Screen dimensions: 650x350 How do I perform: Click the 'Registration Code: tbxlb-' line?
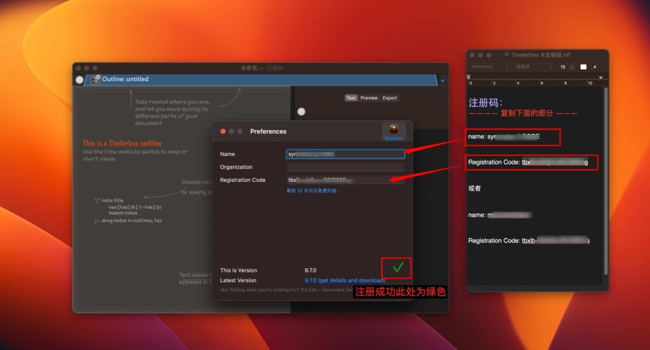click(x=529, y=241)
